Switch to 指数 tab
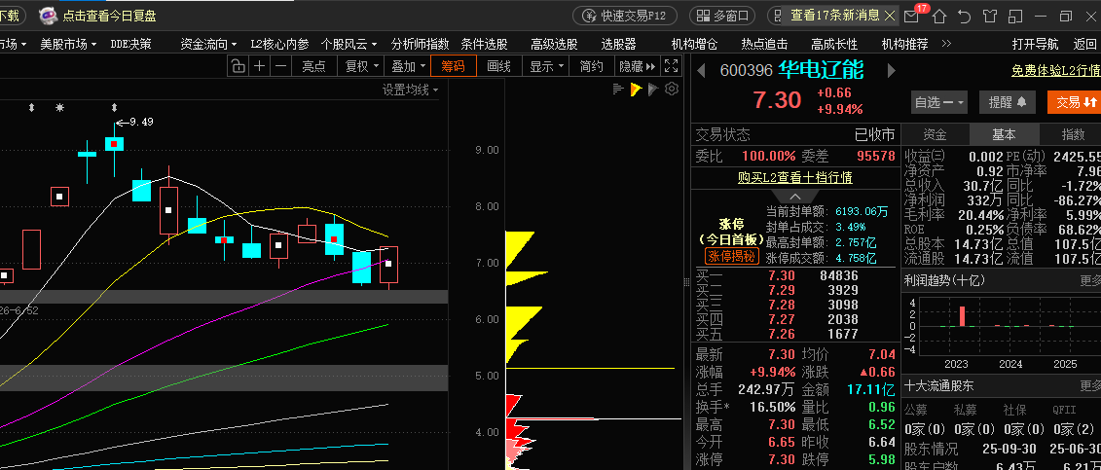The height and width of the screenshot is (470, 1101). click(1071, 134)
